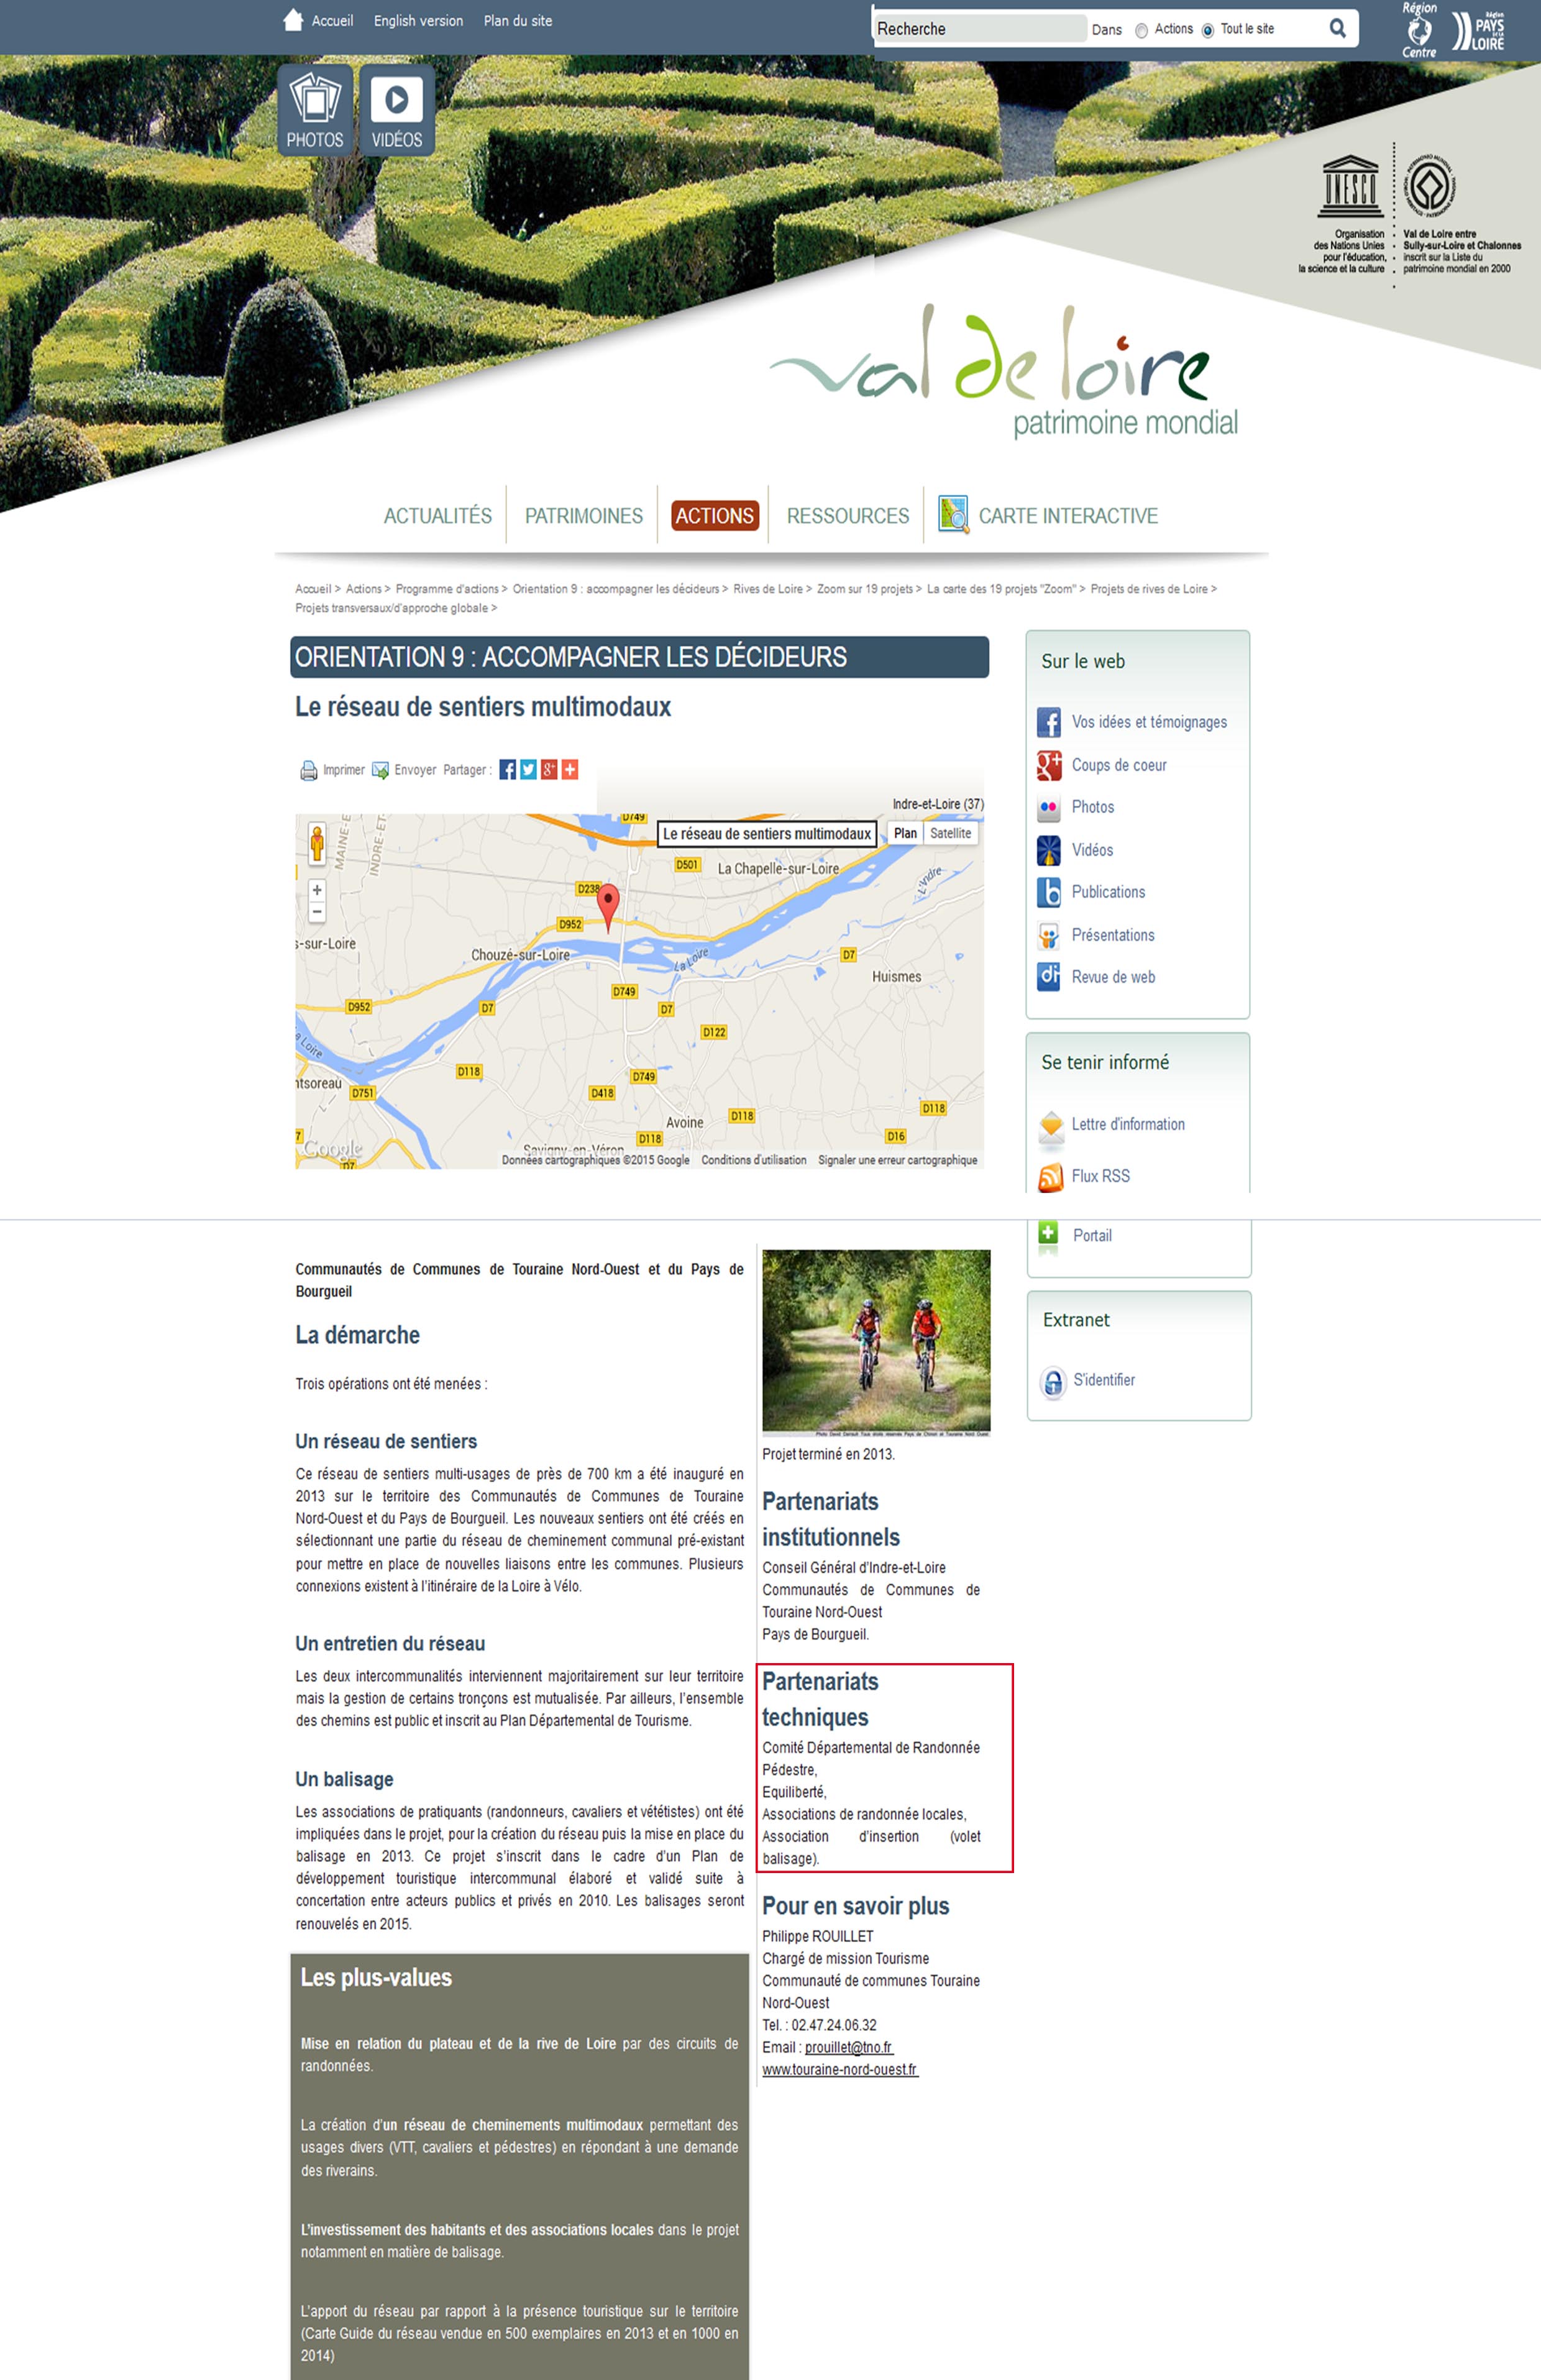
Task: Zoom in on the map
Action: coord(317,889)
